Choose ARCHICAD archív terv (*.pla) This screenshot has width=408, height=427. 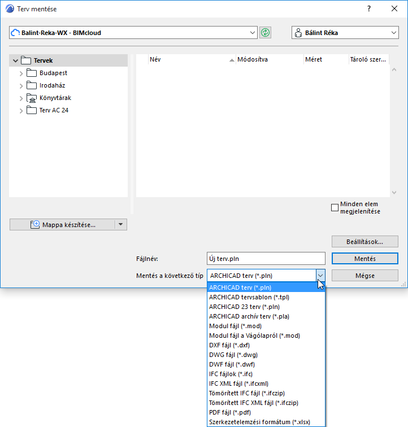(x=266, y=316)
